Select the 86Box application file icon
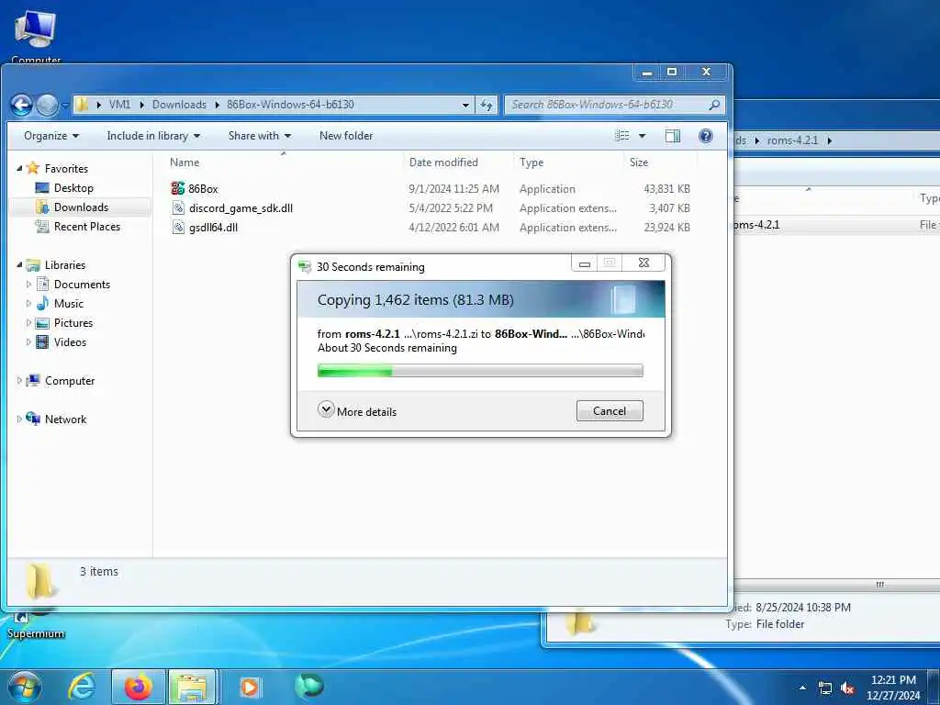 click(x=177, y=189)
